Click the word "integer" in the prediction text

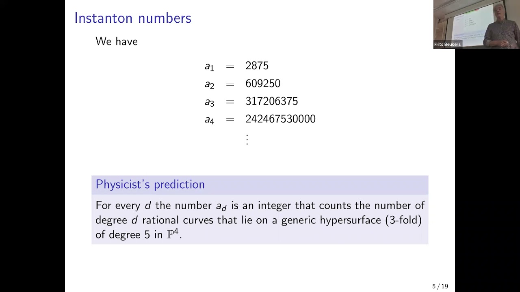point(275,206)
